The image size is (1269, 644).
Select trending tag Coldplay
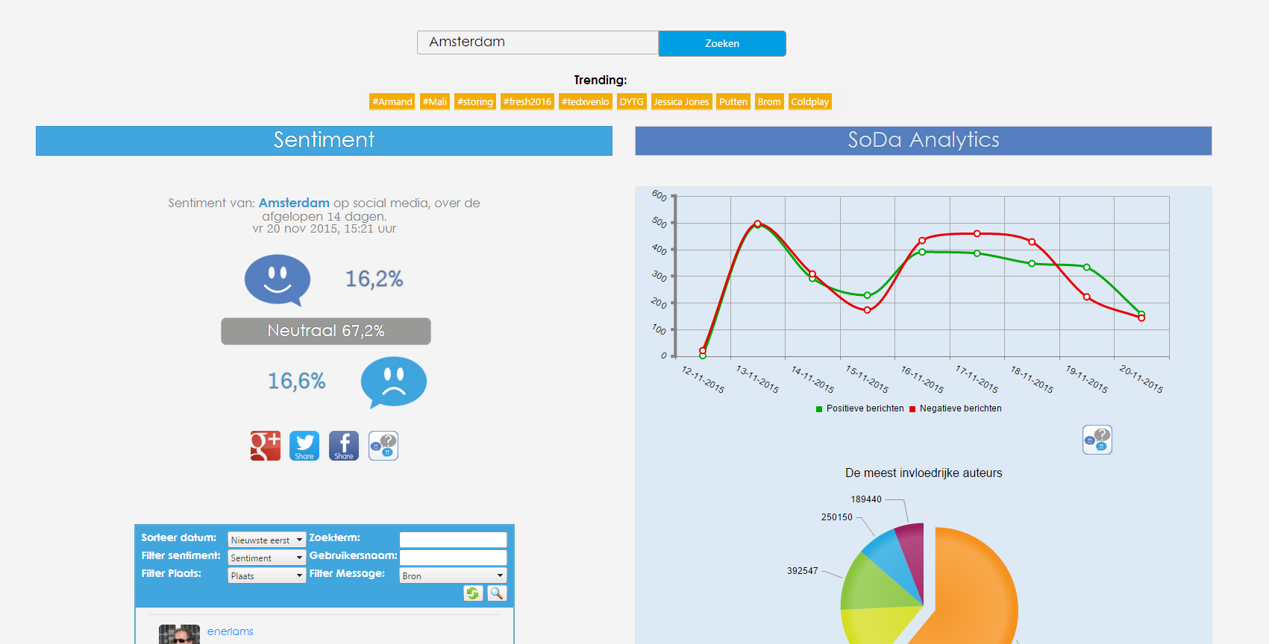point(810,101)
